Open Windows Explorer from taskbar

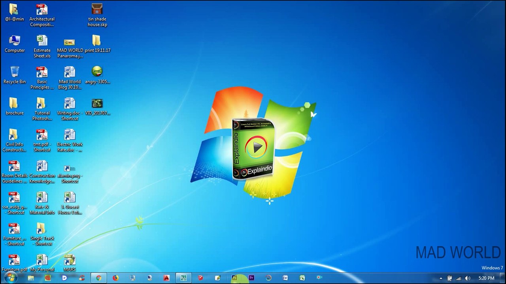pyautogui.click(x=31, y=278)
